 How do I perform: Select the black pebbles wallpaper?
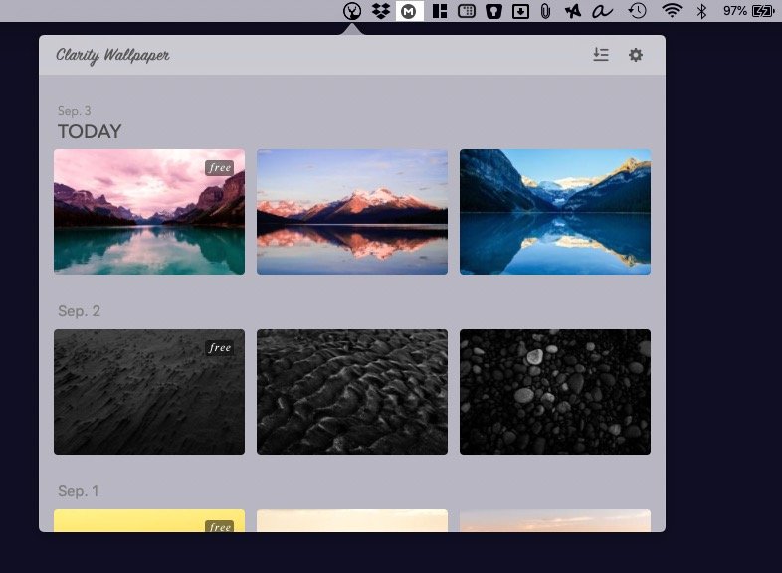[555, 392]
